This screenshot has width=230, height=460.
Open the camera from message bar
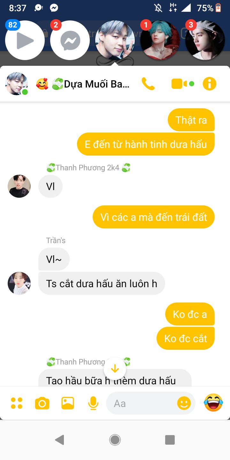point(42,403)
